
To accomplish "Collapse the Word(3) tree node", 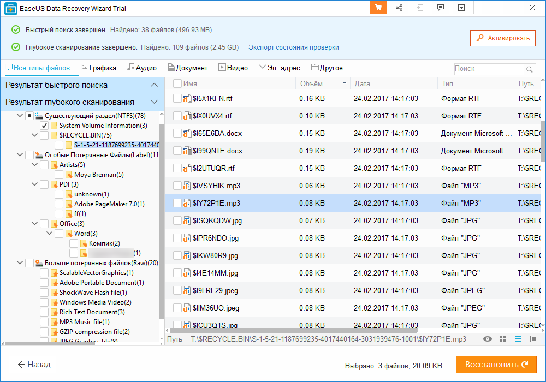I will pos(50,234).
